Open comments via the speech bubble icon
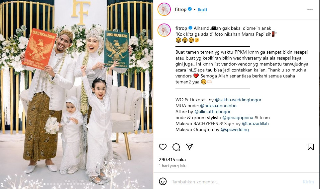Image resolution: width=320 pixels, height=189 pixels. coord(176,147)
